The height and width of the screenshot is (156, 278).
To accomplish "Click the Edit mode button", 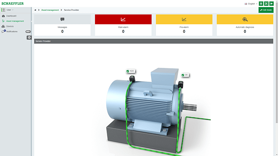I will (266, 10).
